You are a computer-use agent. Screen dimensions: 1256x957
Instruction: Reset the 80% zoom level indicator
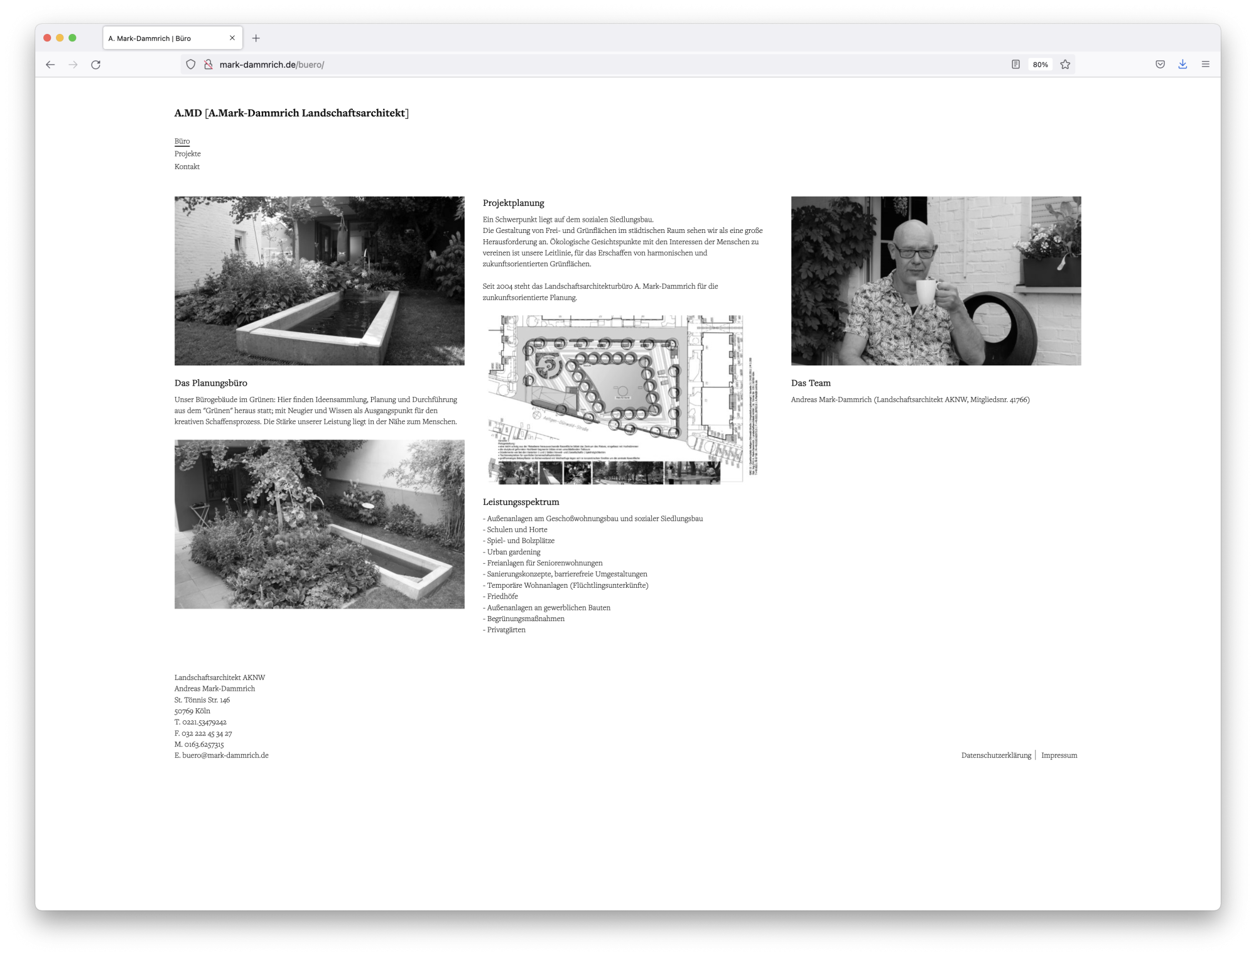1040,65
